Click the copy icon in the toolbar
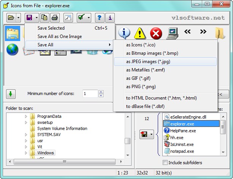Screen dimensions: 233x179 click(x=44, y=18)
